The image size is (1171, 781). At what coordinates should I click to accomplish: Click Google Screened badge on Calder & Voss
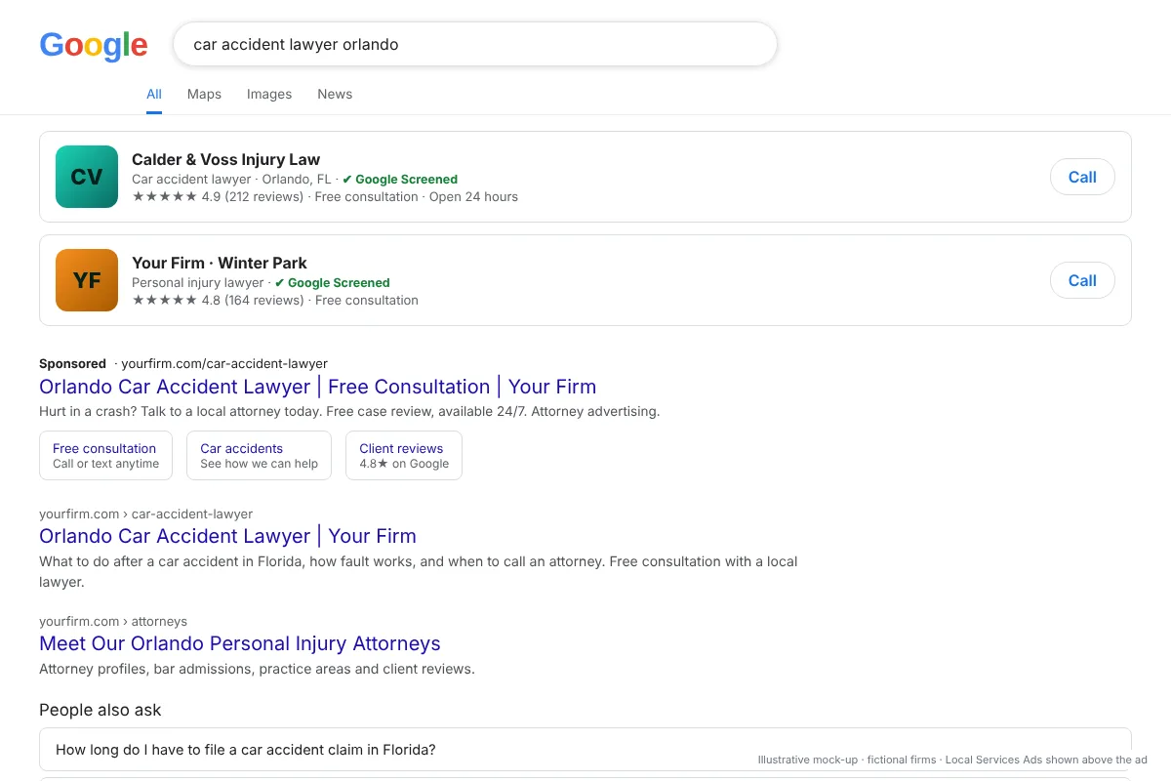400,180
